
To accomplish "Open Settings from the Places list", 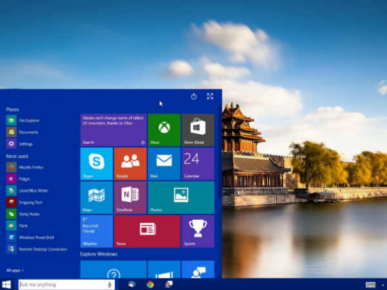I will (19, 144).
